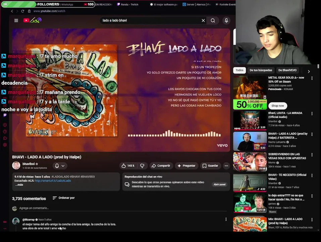Share the video via Compartir

[x=161, y=166]
